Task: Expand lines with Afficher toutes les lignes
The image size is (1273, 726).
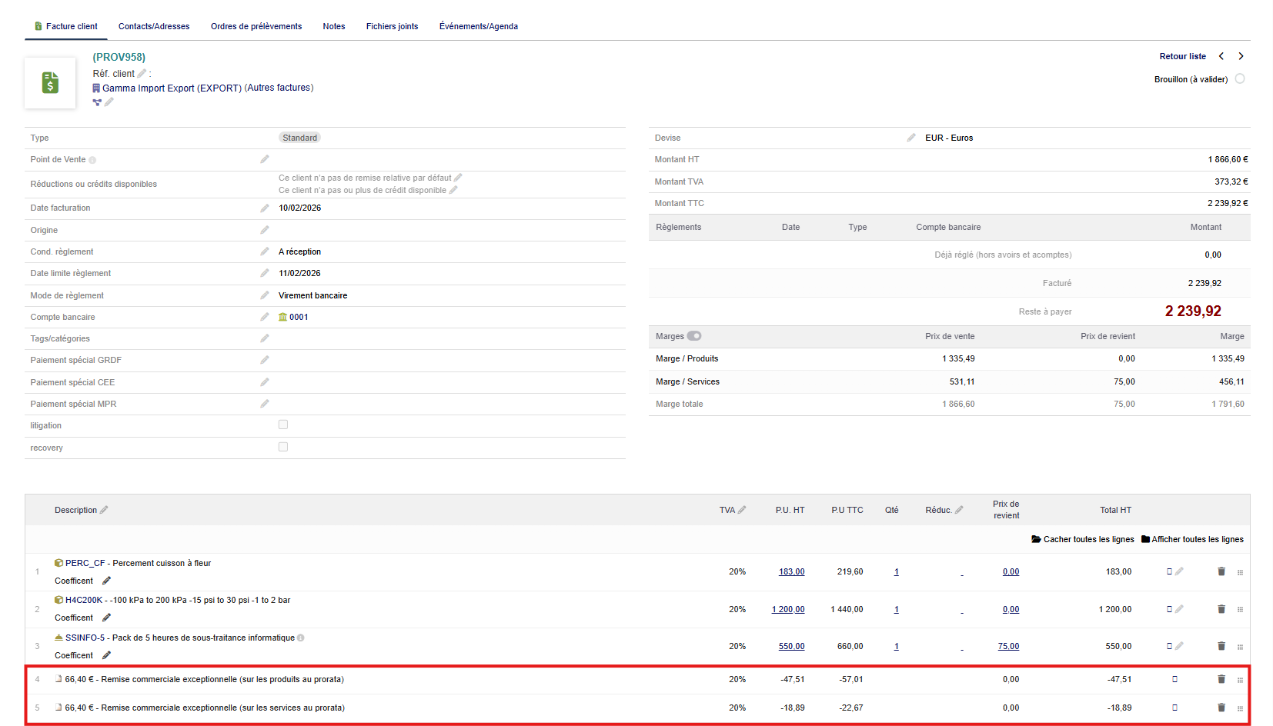Action: point(1192,539)
